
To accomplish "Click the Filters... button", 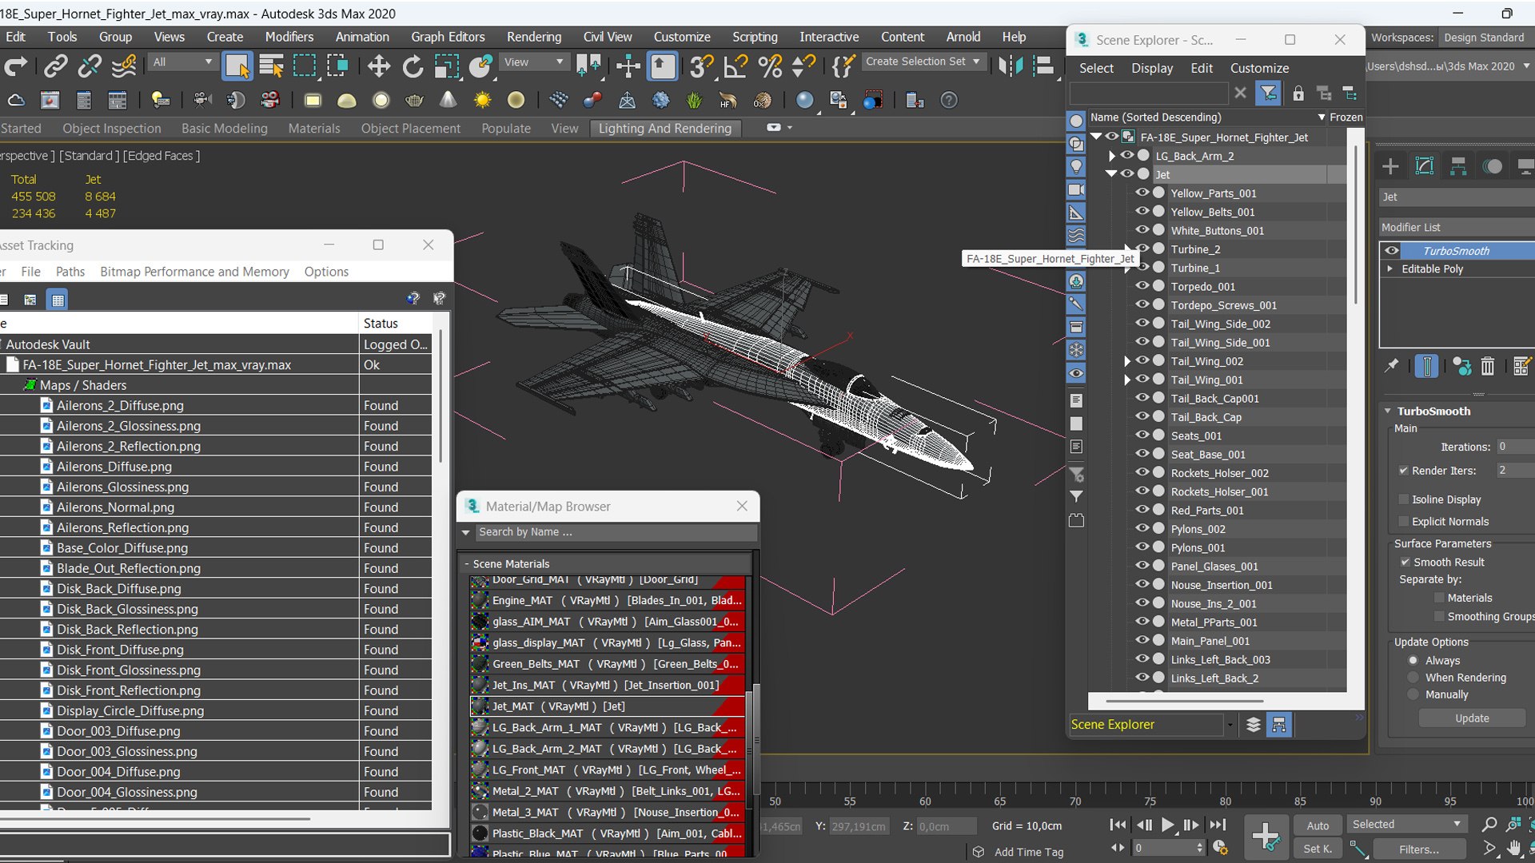I will 1419,849.
